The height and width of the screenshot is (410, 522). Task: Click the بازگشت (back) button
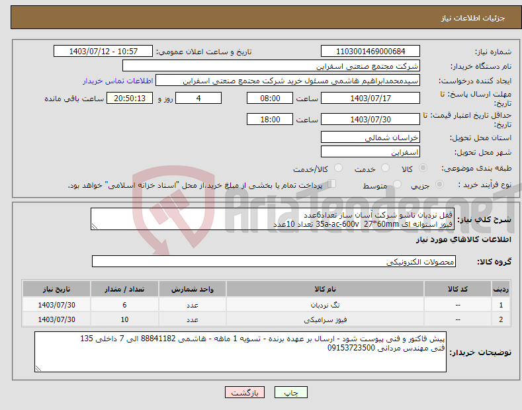245,392
